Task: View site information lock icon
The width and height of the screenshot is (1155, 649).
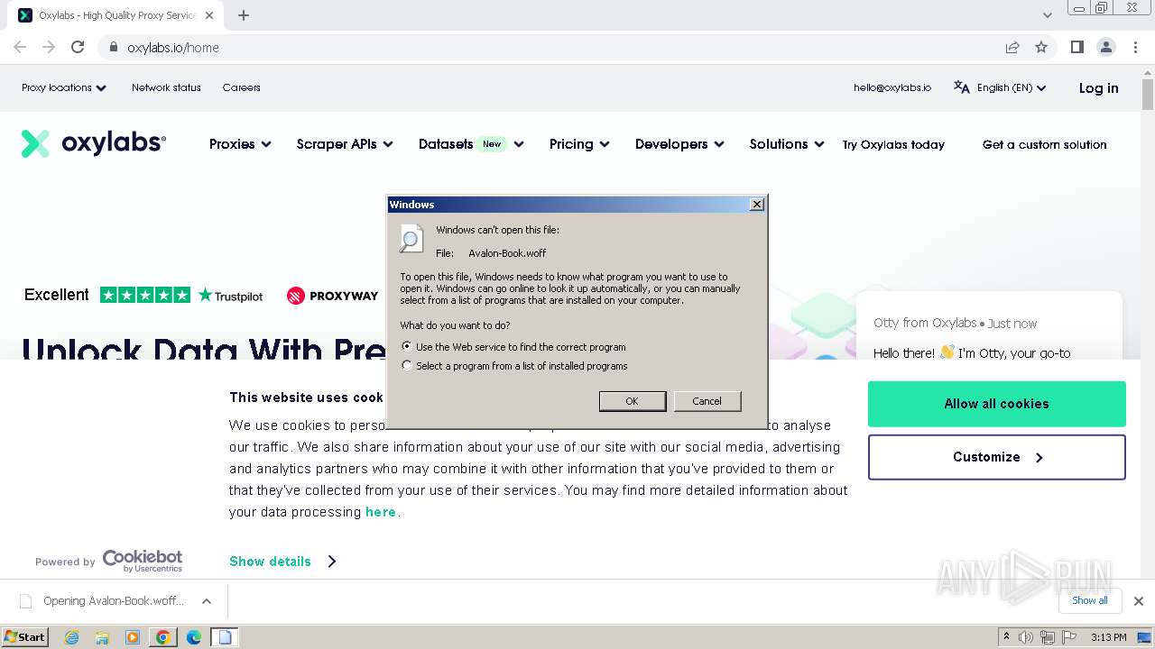Action: tap(114, 47)
